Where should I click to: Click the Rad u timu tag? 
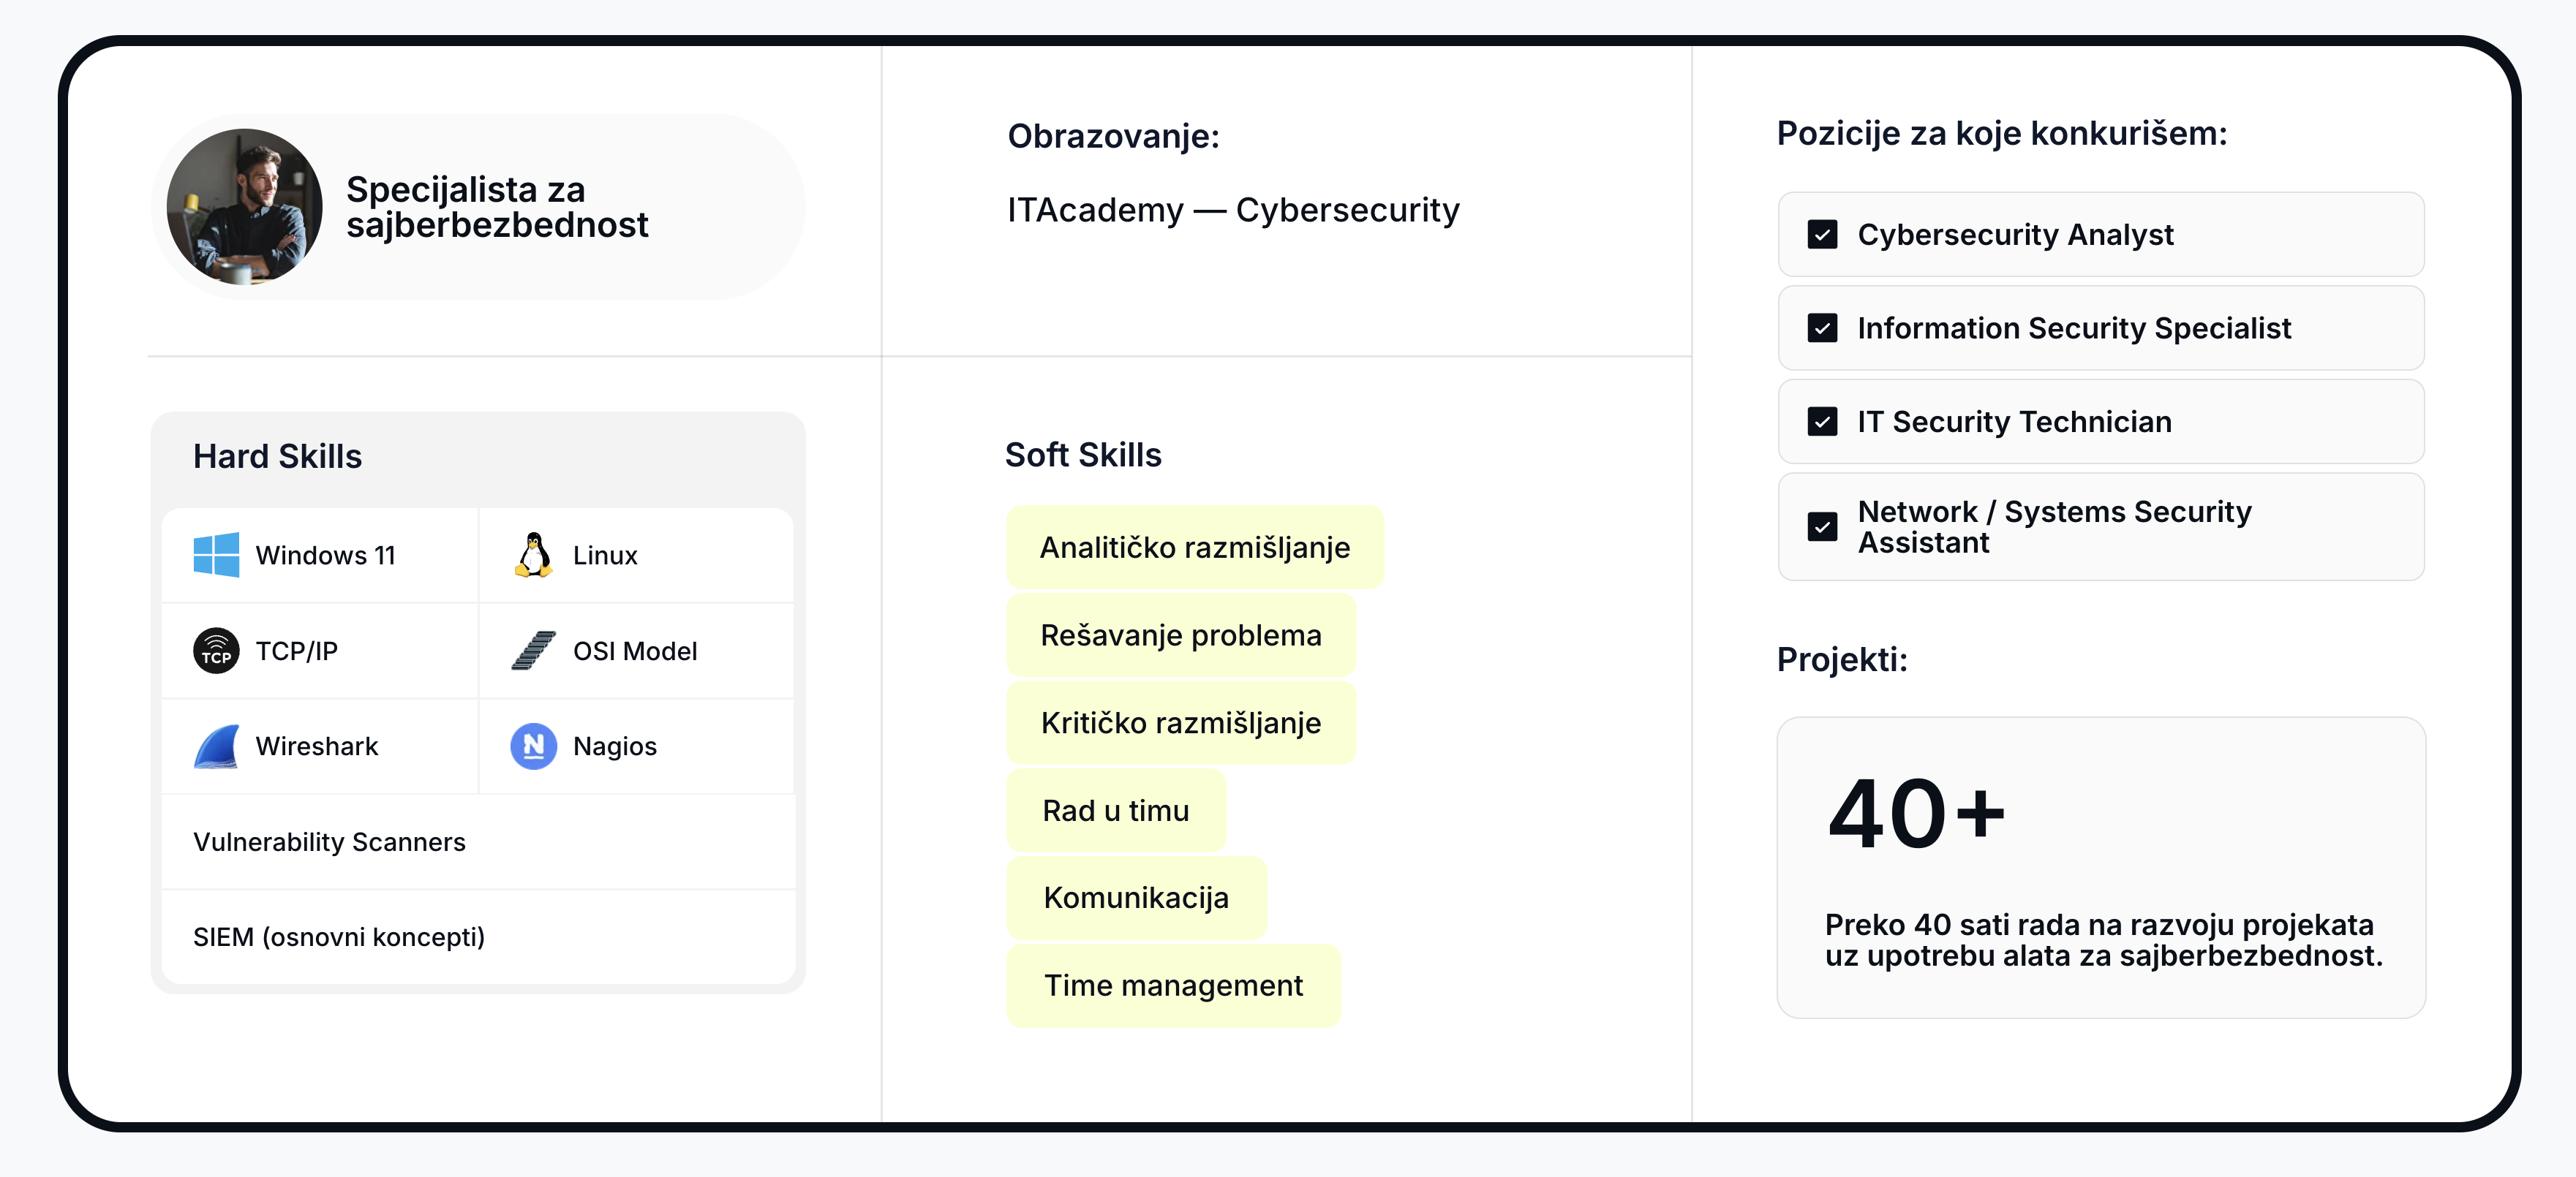1116,810
